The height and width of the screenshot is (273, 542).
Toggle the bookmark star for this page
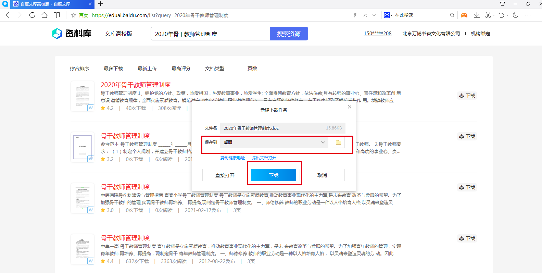[x=73, y=15]
